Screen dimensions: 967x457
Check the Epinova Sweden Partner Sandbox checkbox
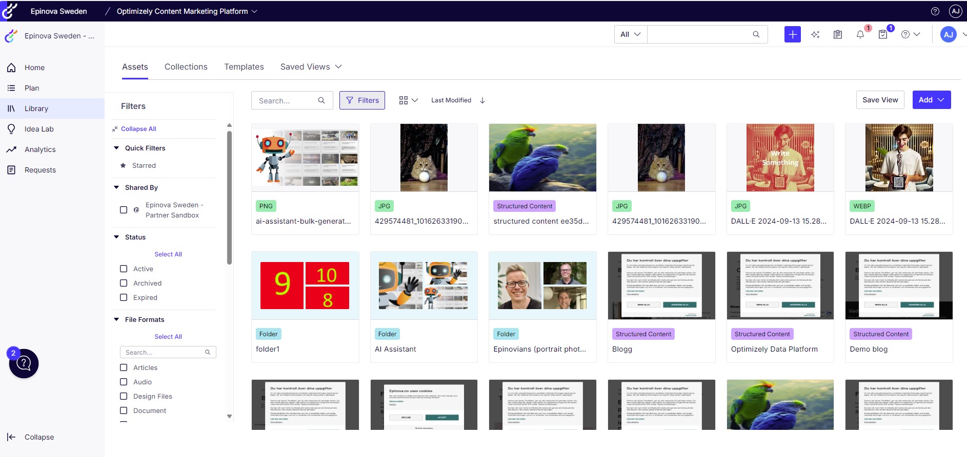pyautogui.click(x=124, y=210)
